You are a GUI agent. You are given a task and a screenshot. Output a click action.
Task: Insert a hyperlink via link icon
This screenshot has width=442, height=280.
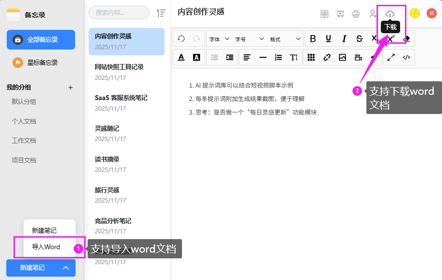coord(327,57)
